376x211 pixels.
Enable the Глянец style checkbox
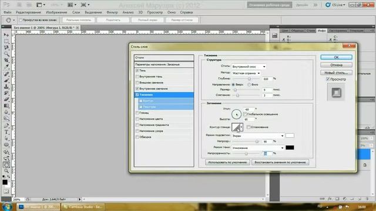coord(137,113)
